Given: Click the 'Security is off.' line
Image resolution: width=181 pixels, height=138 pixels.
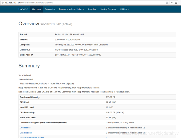Looking at the screenshot, I should 25,75.
